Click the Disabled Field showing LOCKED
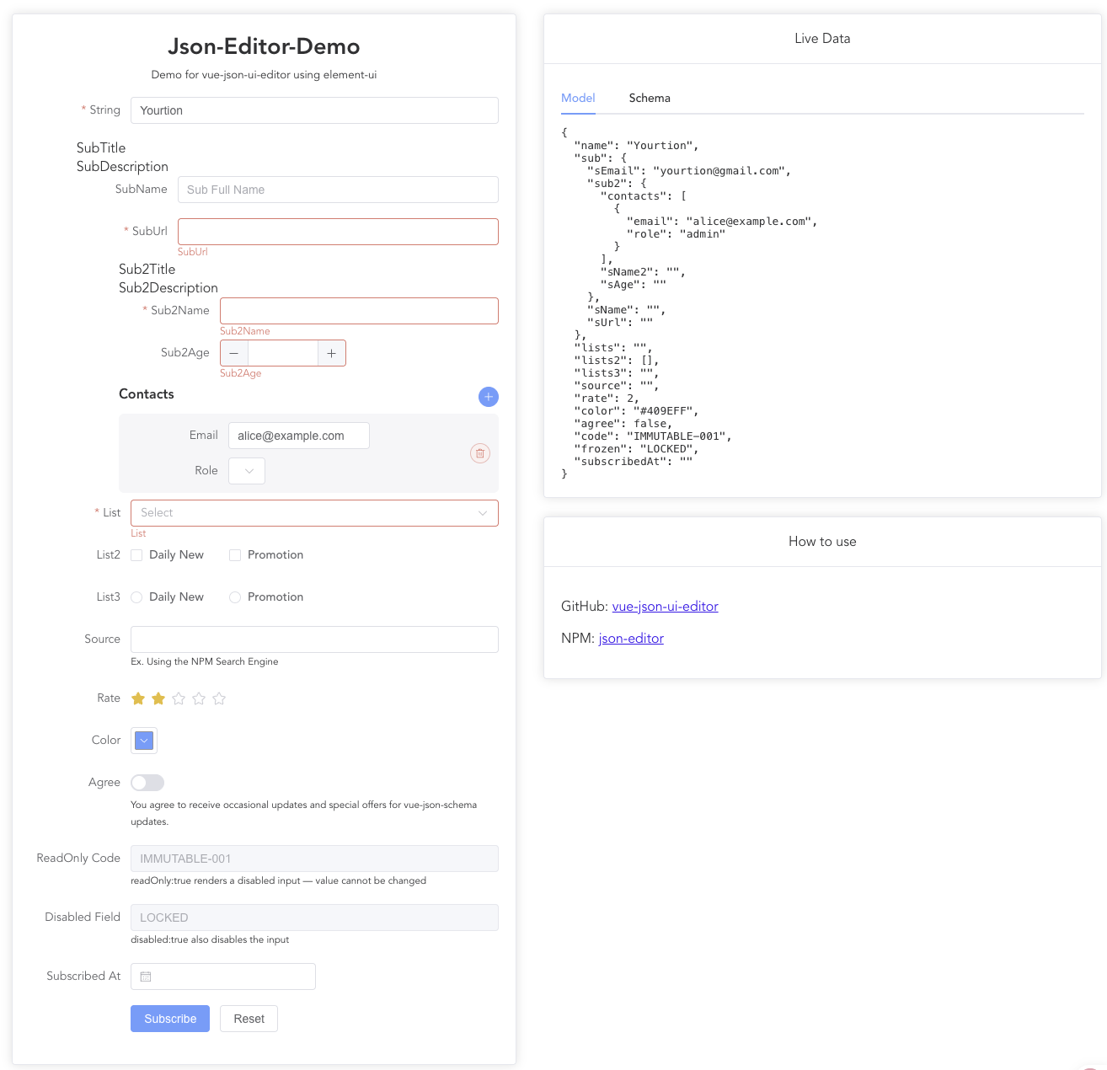1107x1070 pixels. [x=314, y=918]
